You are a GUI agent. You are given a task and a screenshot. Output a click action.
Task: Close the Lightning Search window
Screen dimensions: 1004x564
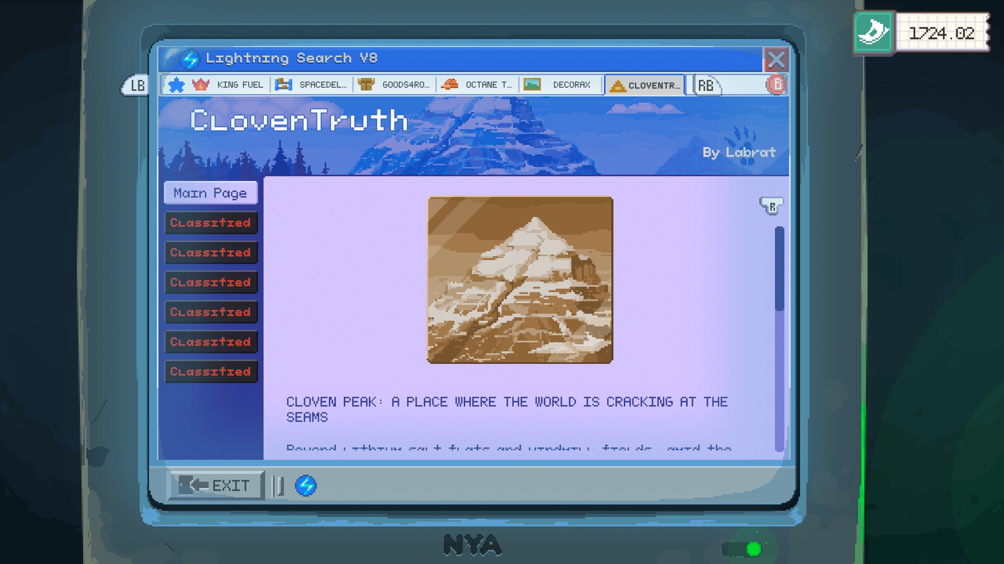click(776, 60)
